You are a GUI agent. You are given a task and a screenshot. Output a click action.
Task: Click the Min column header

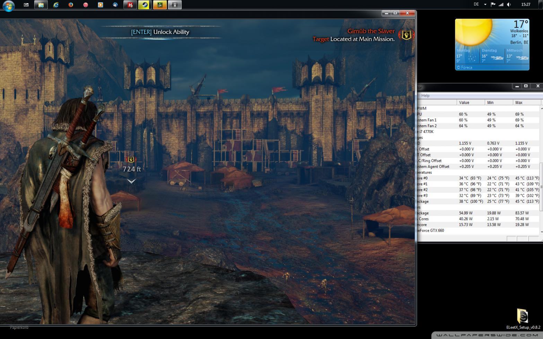[499, 102]
